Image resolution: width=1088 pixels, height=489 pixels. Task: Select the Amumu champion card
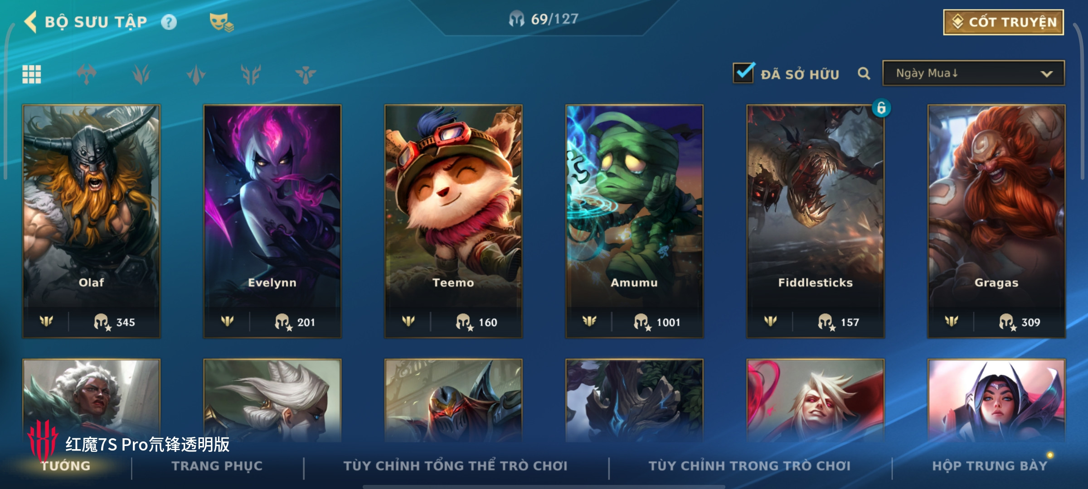coord(634,221)
